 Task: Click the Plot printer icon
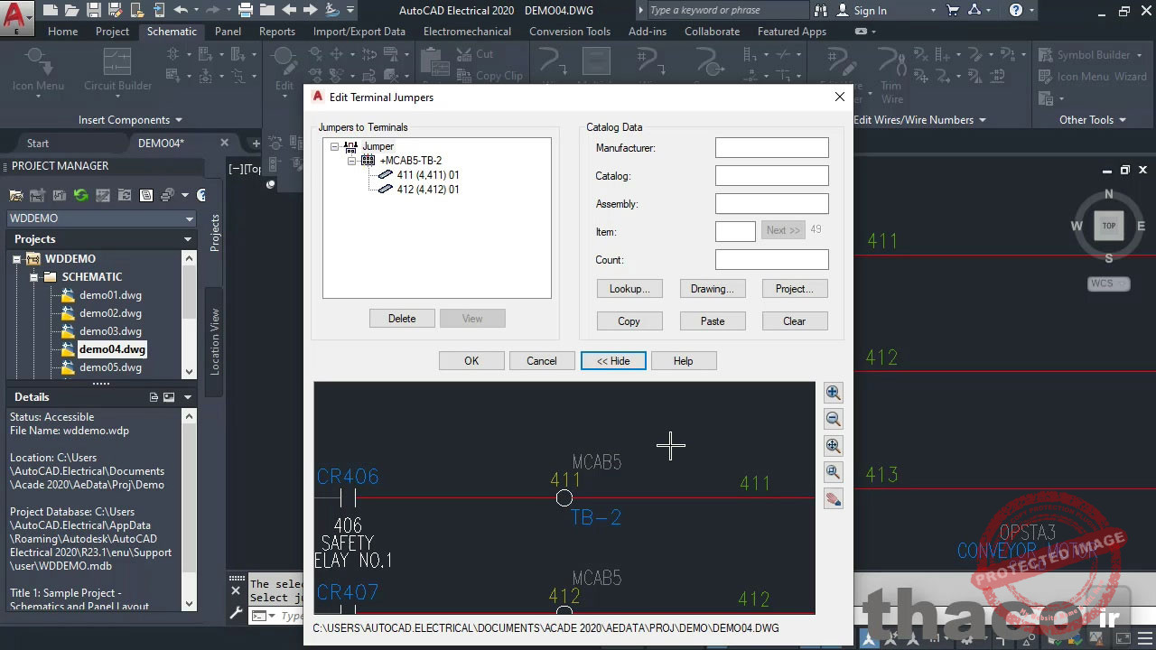pos(245,10)
